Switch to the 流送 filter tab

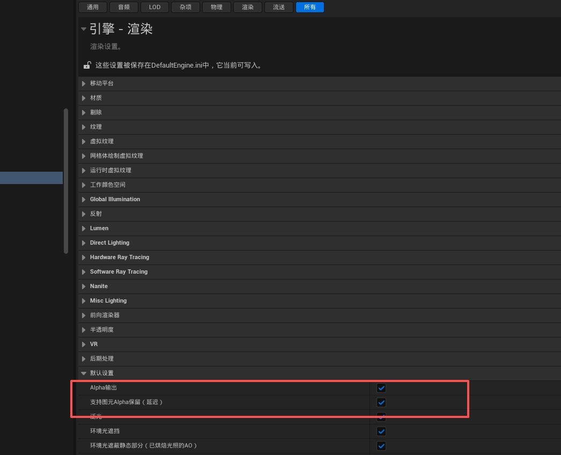pos(279,7)
